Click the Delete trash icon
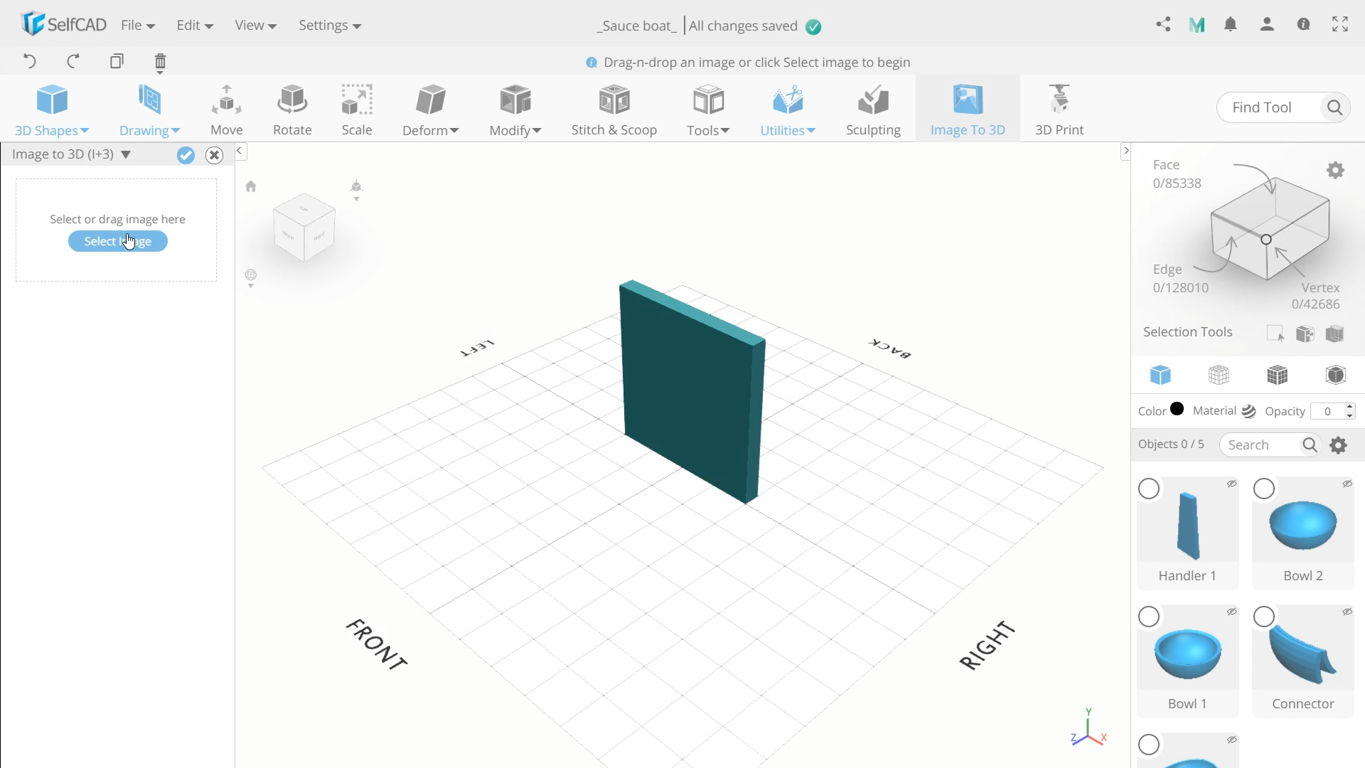Screen dimensions: 1365x768 (x=160, y=63)
